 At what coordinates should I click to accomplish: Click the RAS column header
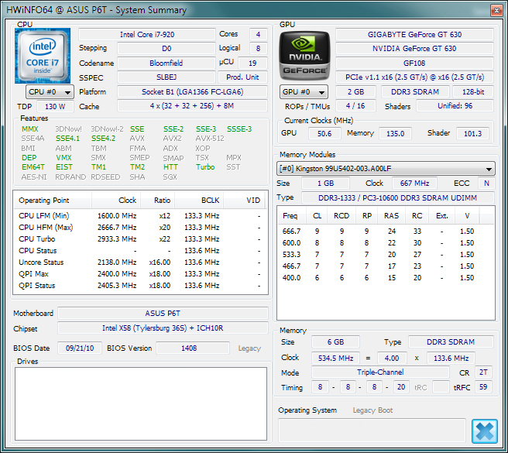click(391, 216)
